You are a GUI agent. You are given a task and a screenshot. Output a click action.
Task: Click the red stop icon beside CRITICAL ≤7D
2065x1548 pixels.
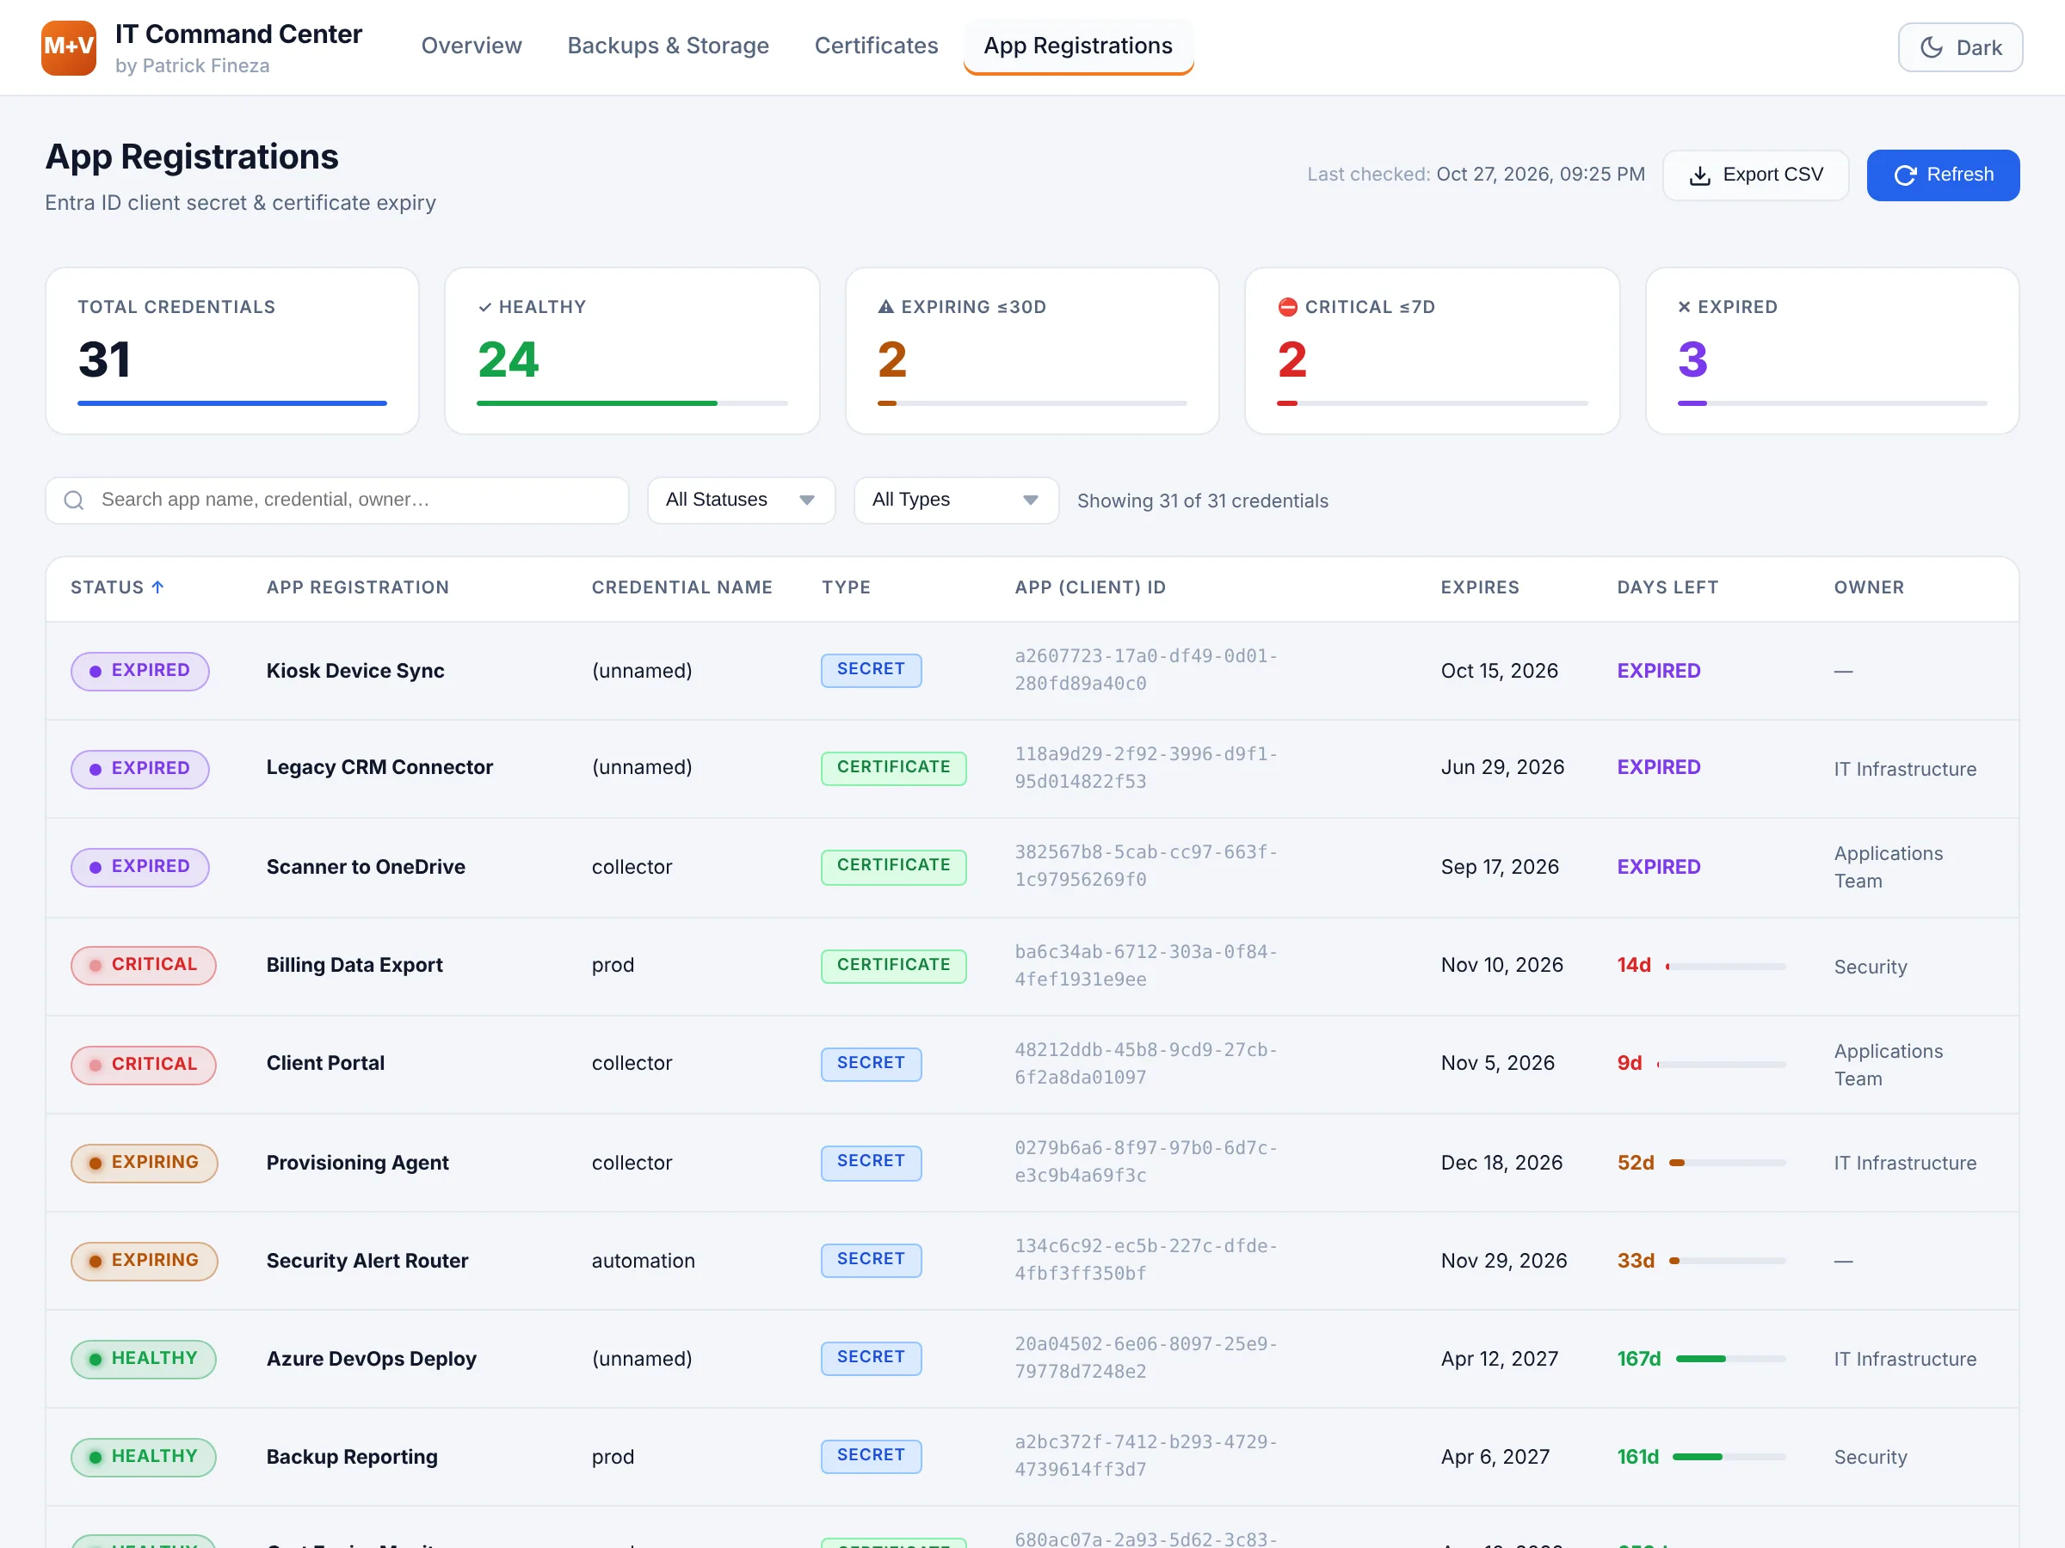coord(1287,307)
